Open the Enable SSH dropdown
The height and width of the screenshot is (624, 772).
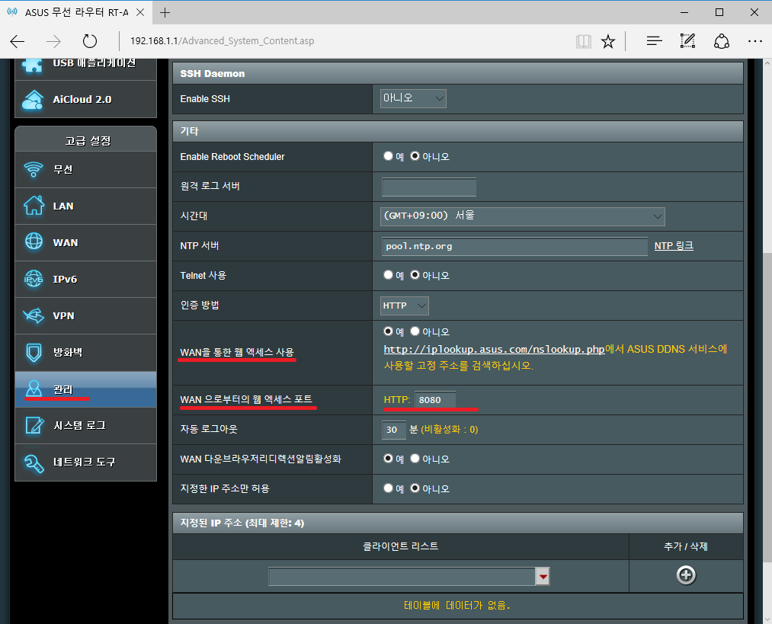[413, 98]
